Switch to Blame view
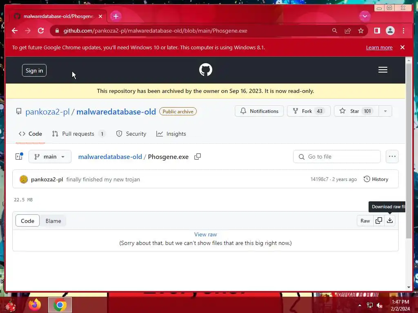The image size is (418, 313). [x=53, y=220]
